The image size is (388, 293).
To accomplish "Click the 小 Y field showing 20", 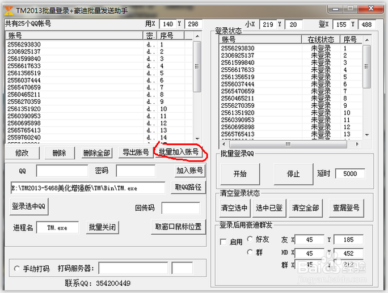I will pyautogui.click(x=293, y=24).
